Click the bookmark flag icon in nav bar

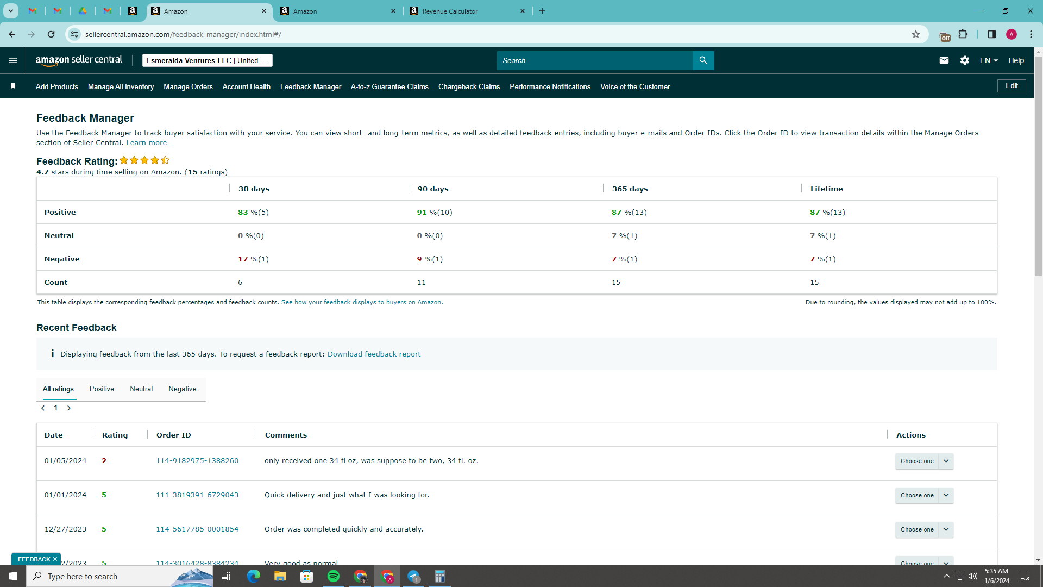click(x=13, y=86)
